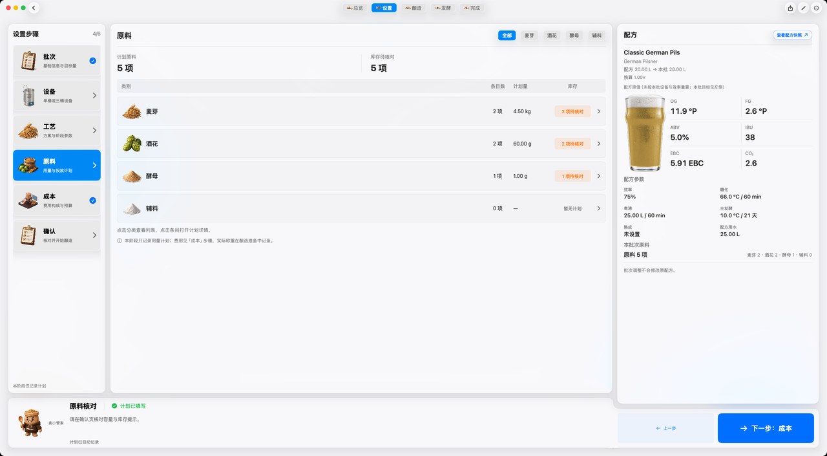The image size is (827, 456).
Task: Click the pencil edit icon
Action: (x=803, y=8)
